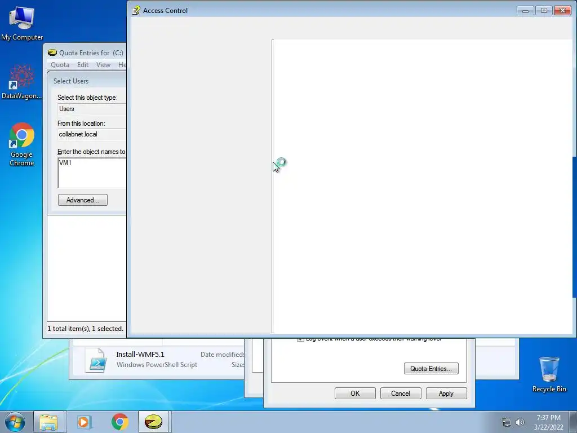Open File Explorer from taskbar
Screen dimensions: 577x433
point(48,422)
